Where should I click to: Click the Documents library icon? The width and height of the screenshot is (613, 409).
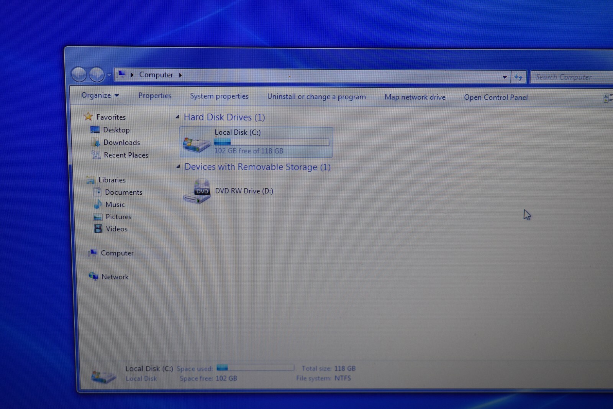pos(98,192)
